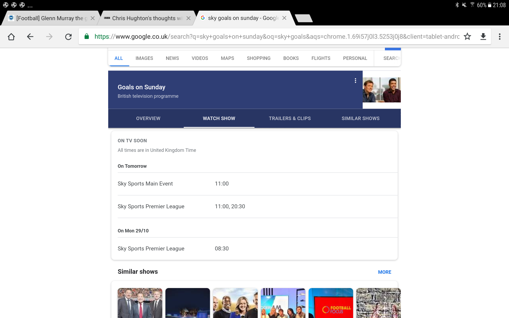This screenshot has width=509, height=318.
Task: Tap the Chrome home icon
Action: (11, 37)
